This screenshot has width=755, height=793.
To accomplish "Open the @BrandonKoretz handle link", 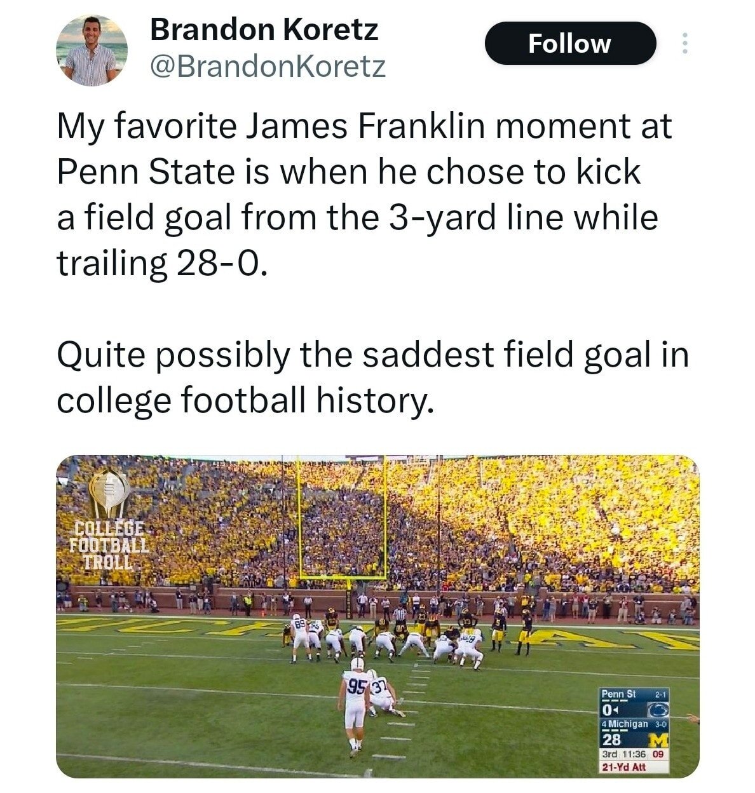I will (268, 65).
